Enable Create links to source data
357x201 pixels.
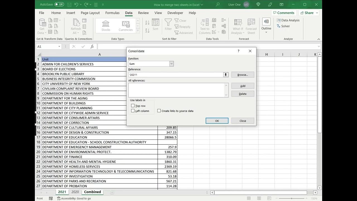159,111
